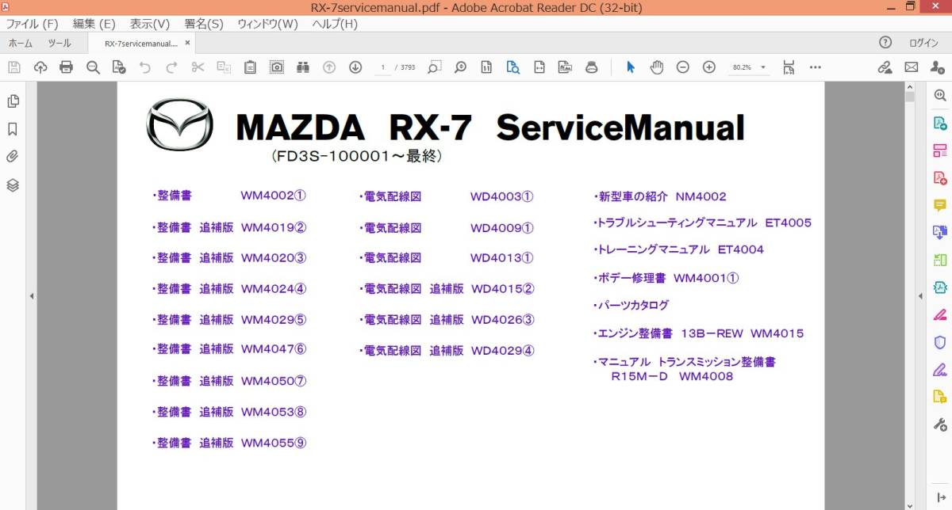Open エンジン整備書 13B-REW WM4015 link

click(x=699, y=333)
